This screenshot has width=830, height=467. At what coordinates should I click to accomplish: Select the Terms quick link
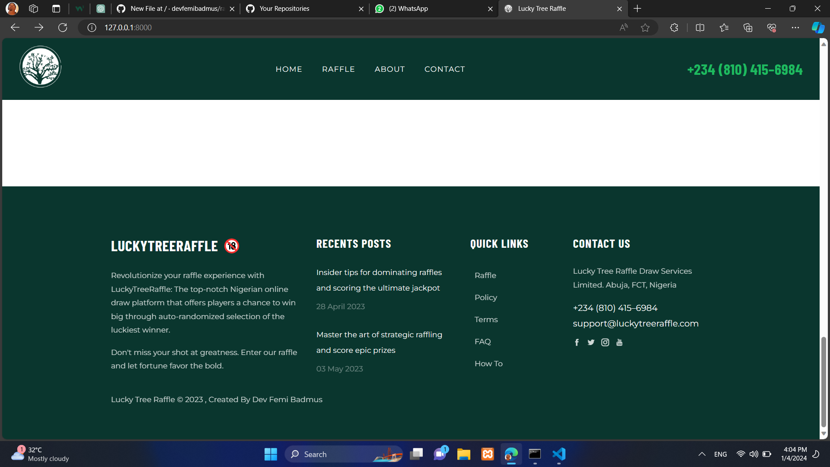pyautogui.click(x=486, y=319)
